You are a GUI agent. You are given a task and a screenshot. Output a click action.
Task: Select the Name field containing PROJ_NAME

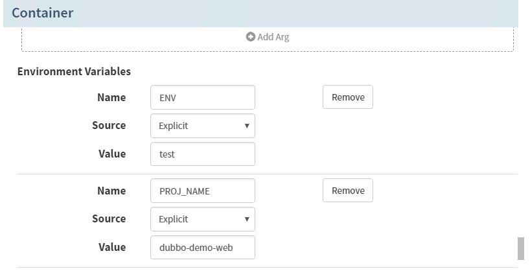coord(202,191)
